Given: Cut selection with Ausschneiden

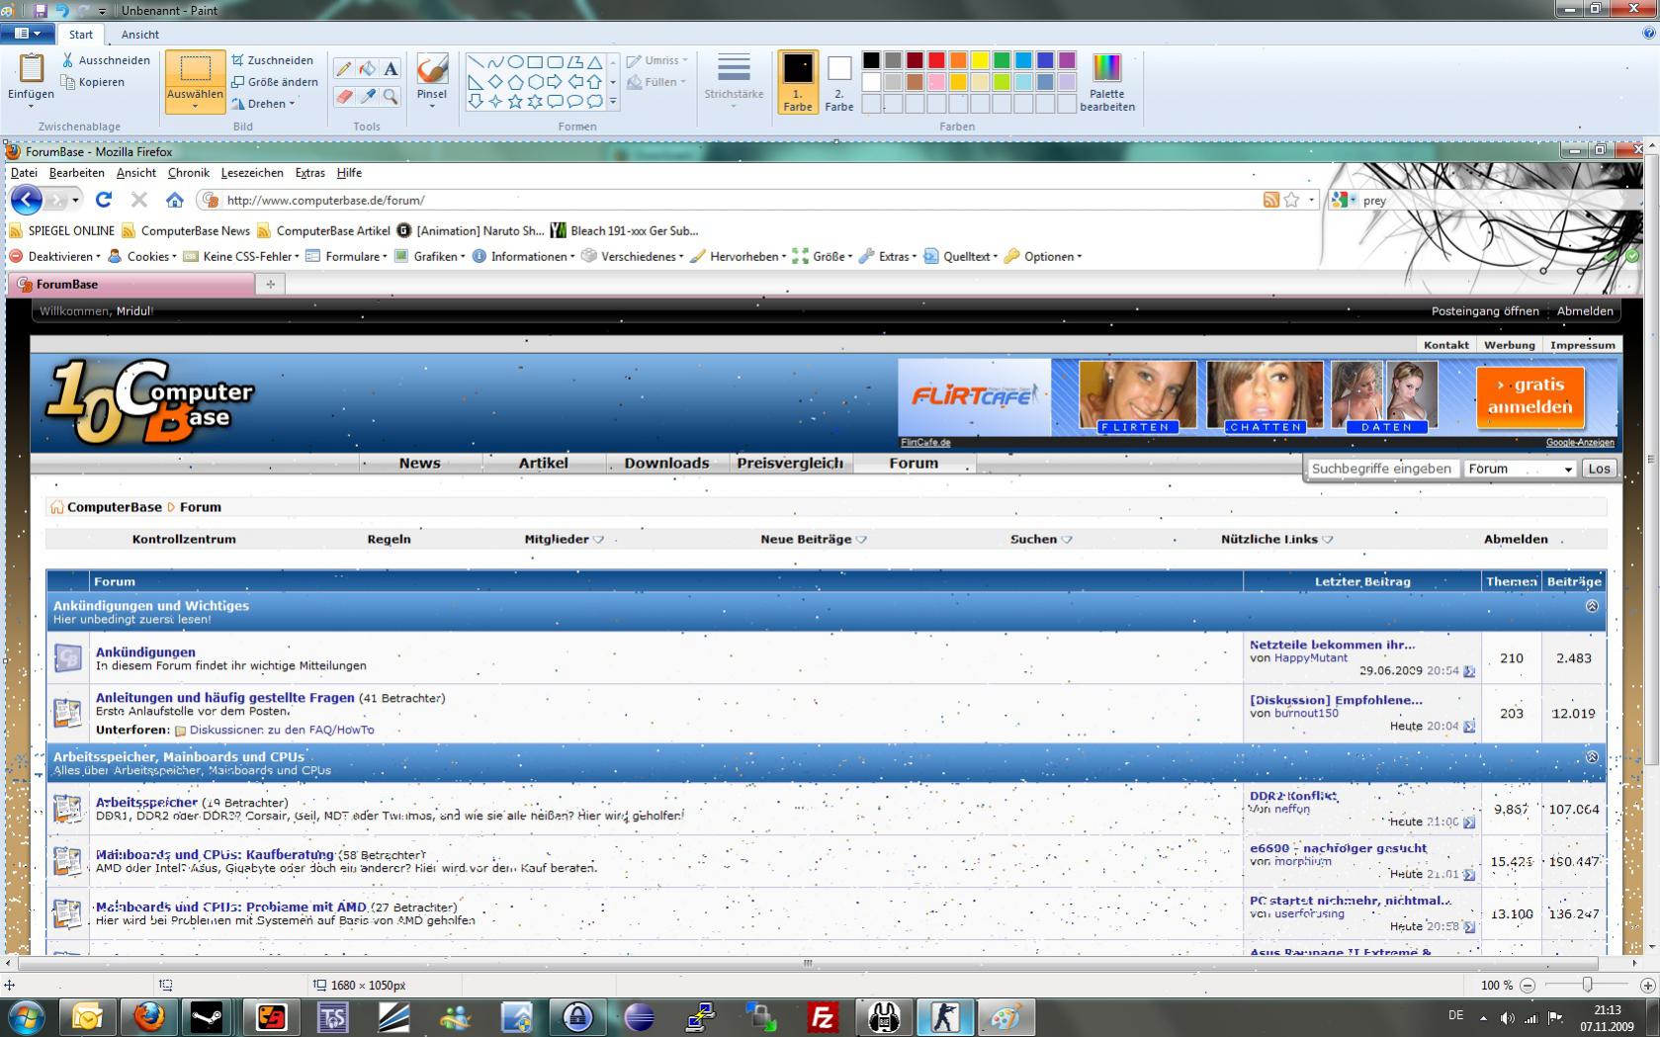Looking at the screenshot, I should point(106,60).
